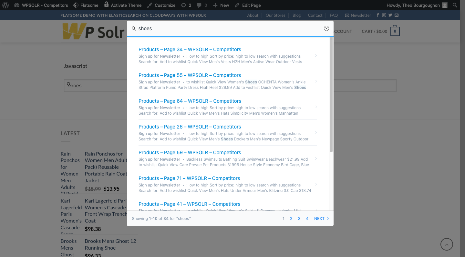The image size is (465, 257).
Task: Open the Twitter social icon
Action: [390, 15]
